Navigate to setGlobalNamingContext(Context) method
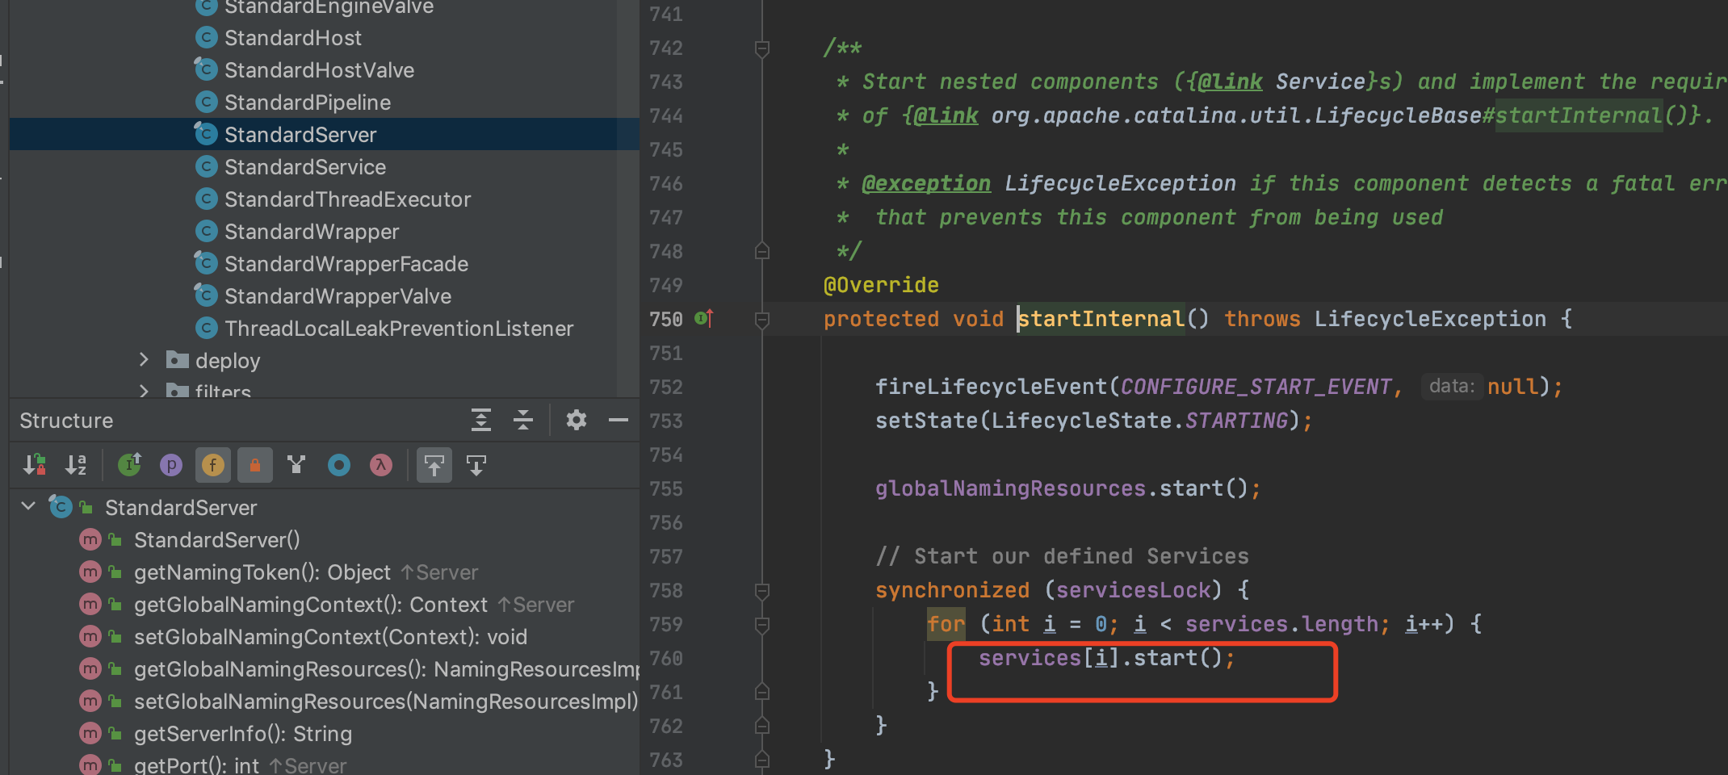 point(330,637)
